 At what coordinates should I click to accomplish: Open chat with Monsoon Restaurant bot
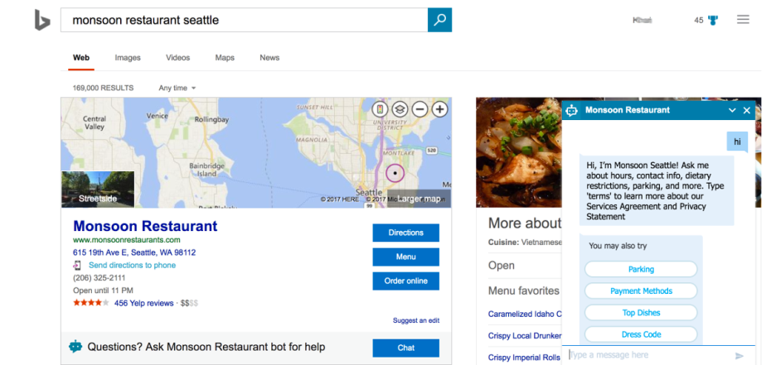(405, 348)
